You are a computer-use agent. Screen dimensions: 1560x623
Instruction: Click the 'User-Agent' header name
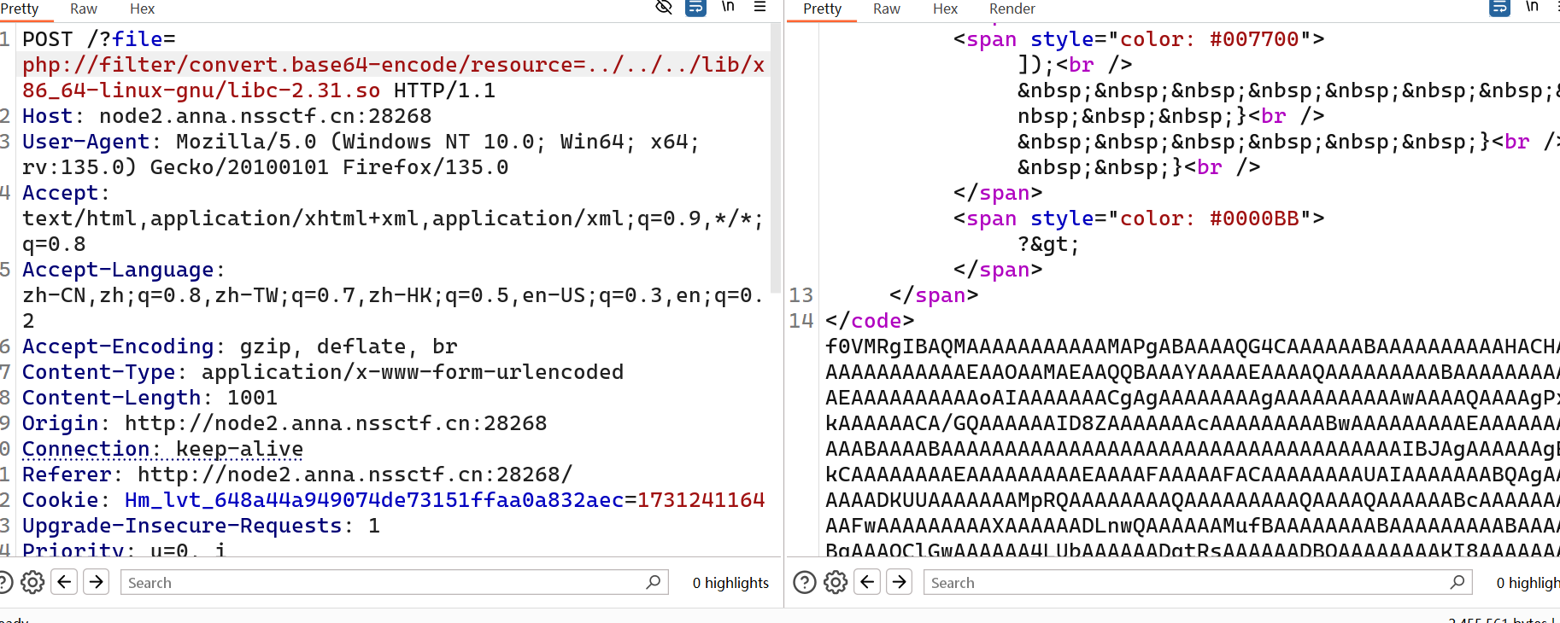(x=85, y=142)
